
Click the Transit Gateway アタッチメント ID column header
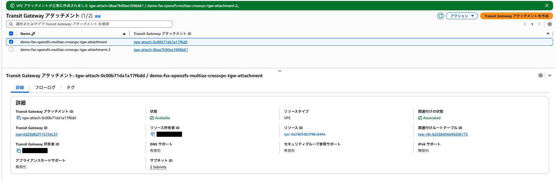pos(162,34)
